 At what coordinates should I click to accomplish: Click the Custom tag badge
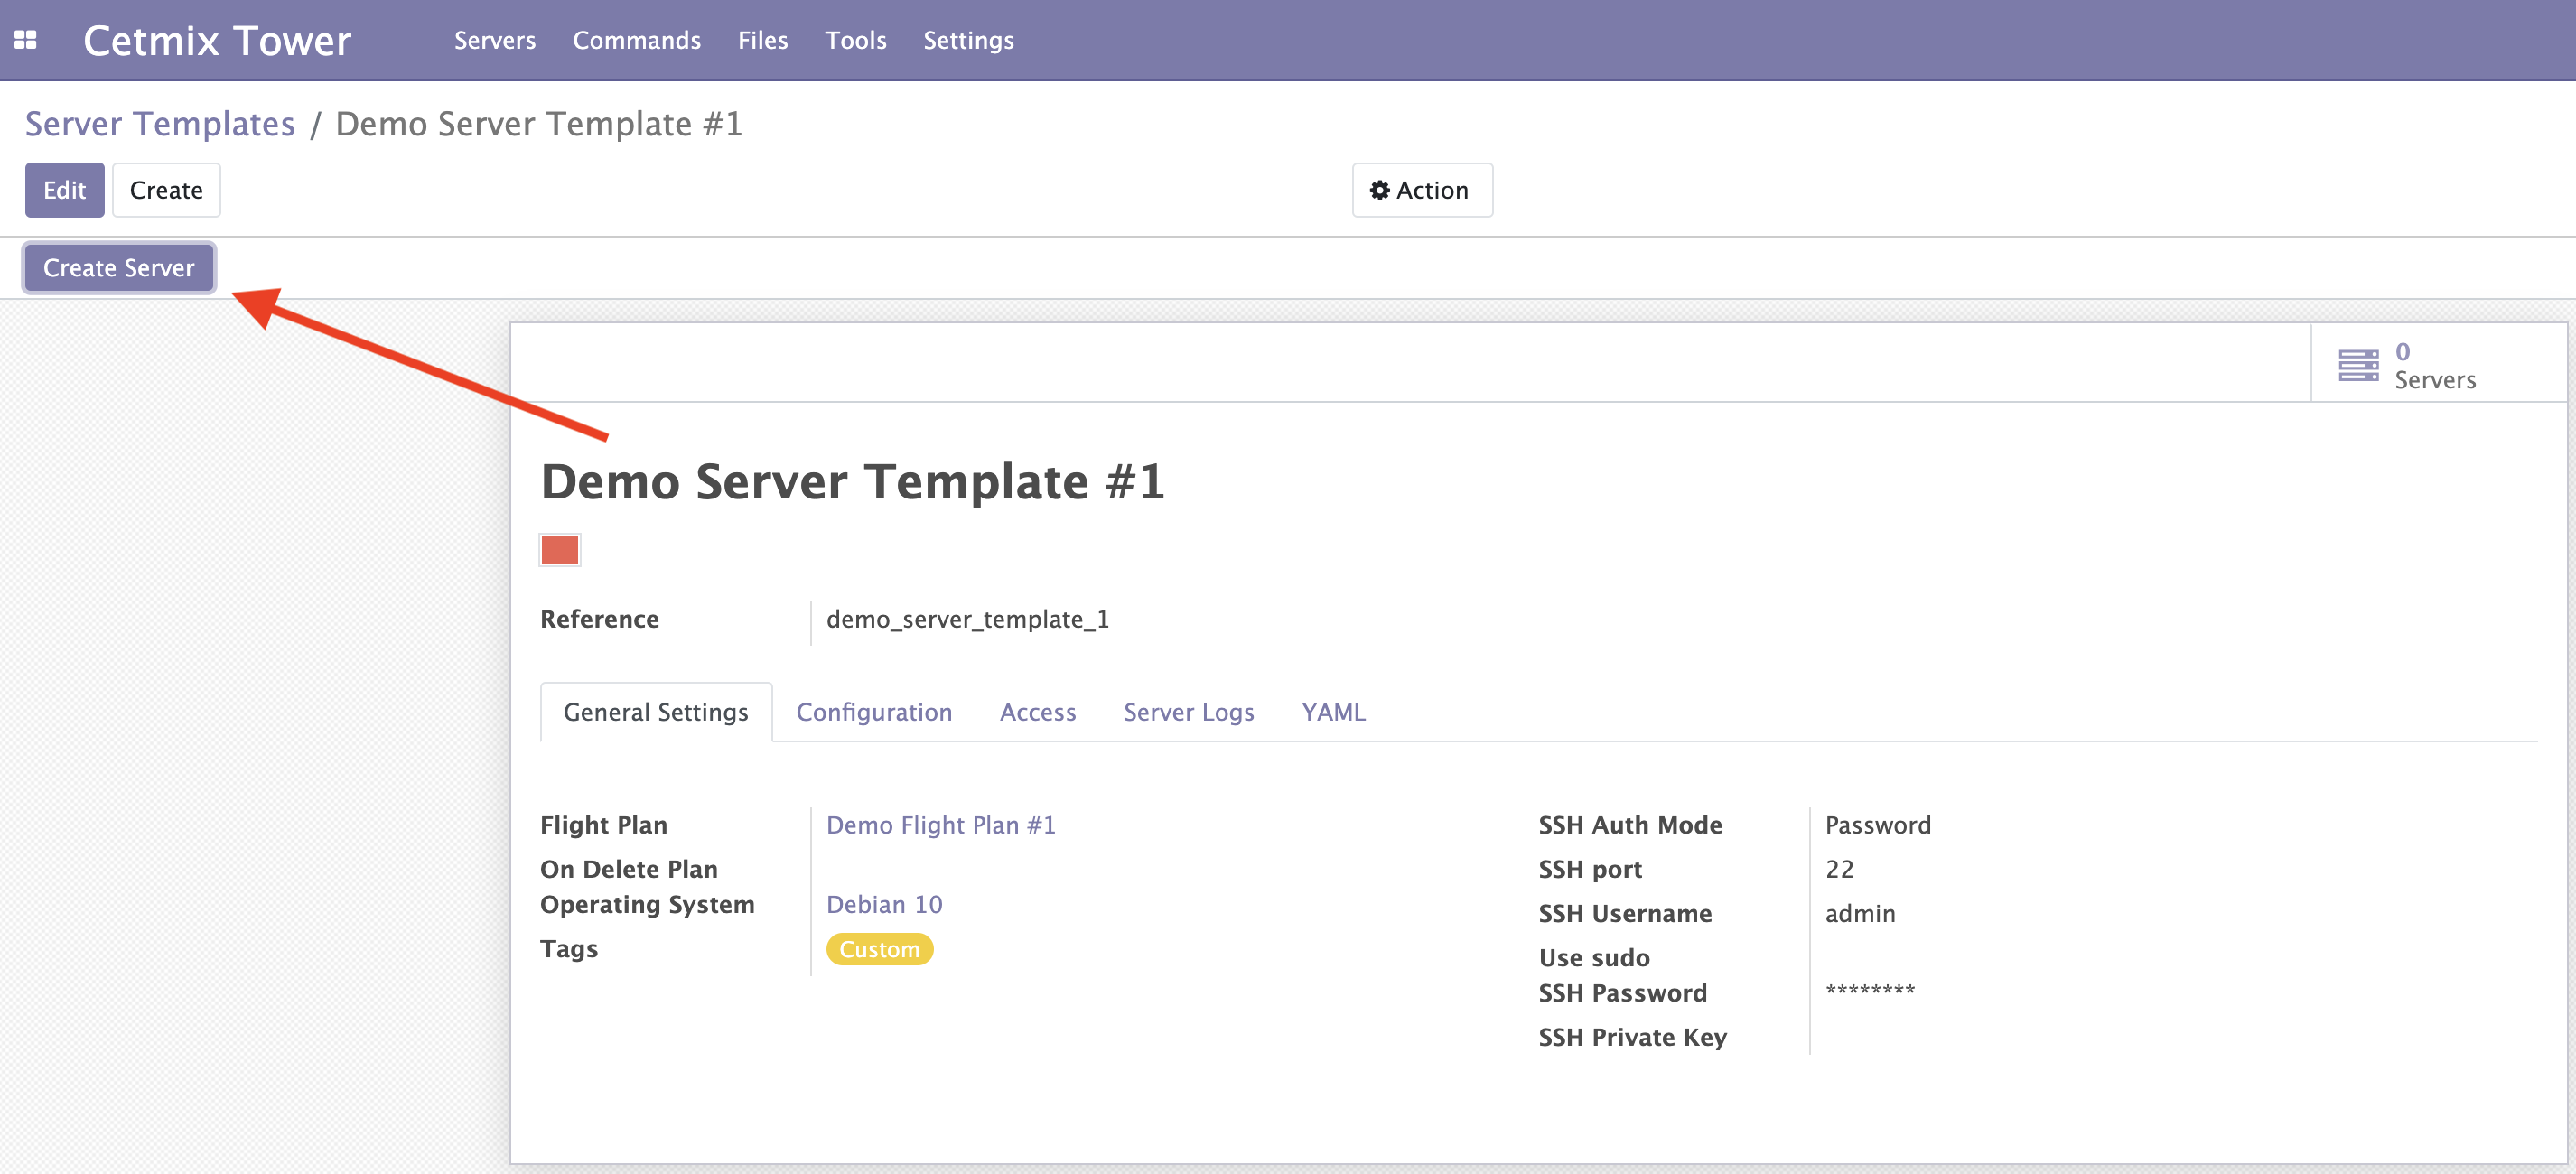[879, 949]
